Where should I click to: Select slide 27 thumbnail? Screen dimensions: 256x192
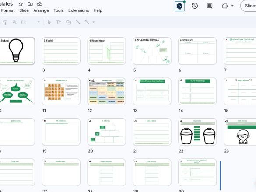61,172
